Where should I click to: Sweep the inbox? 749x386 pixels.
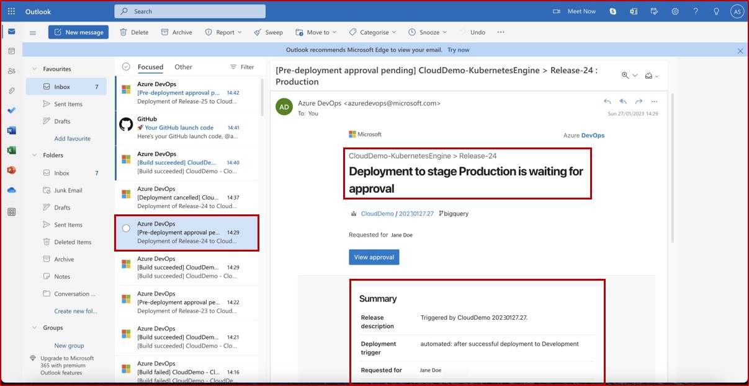click(268, 32)
